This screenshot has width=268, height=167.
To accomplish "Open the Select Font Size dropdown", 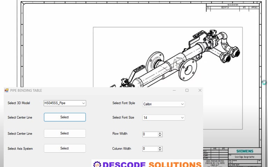I will pos(164,117).
